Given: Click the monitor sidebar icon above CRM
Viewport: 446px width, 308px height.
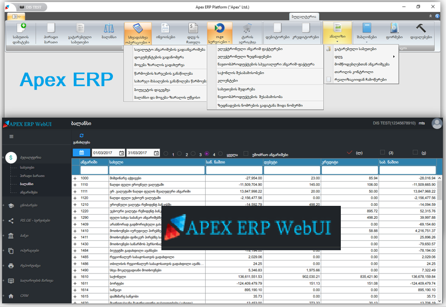Looking at the screenshot, I should 11,281.
